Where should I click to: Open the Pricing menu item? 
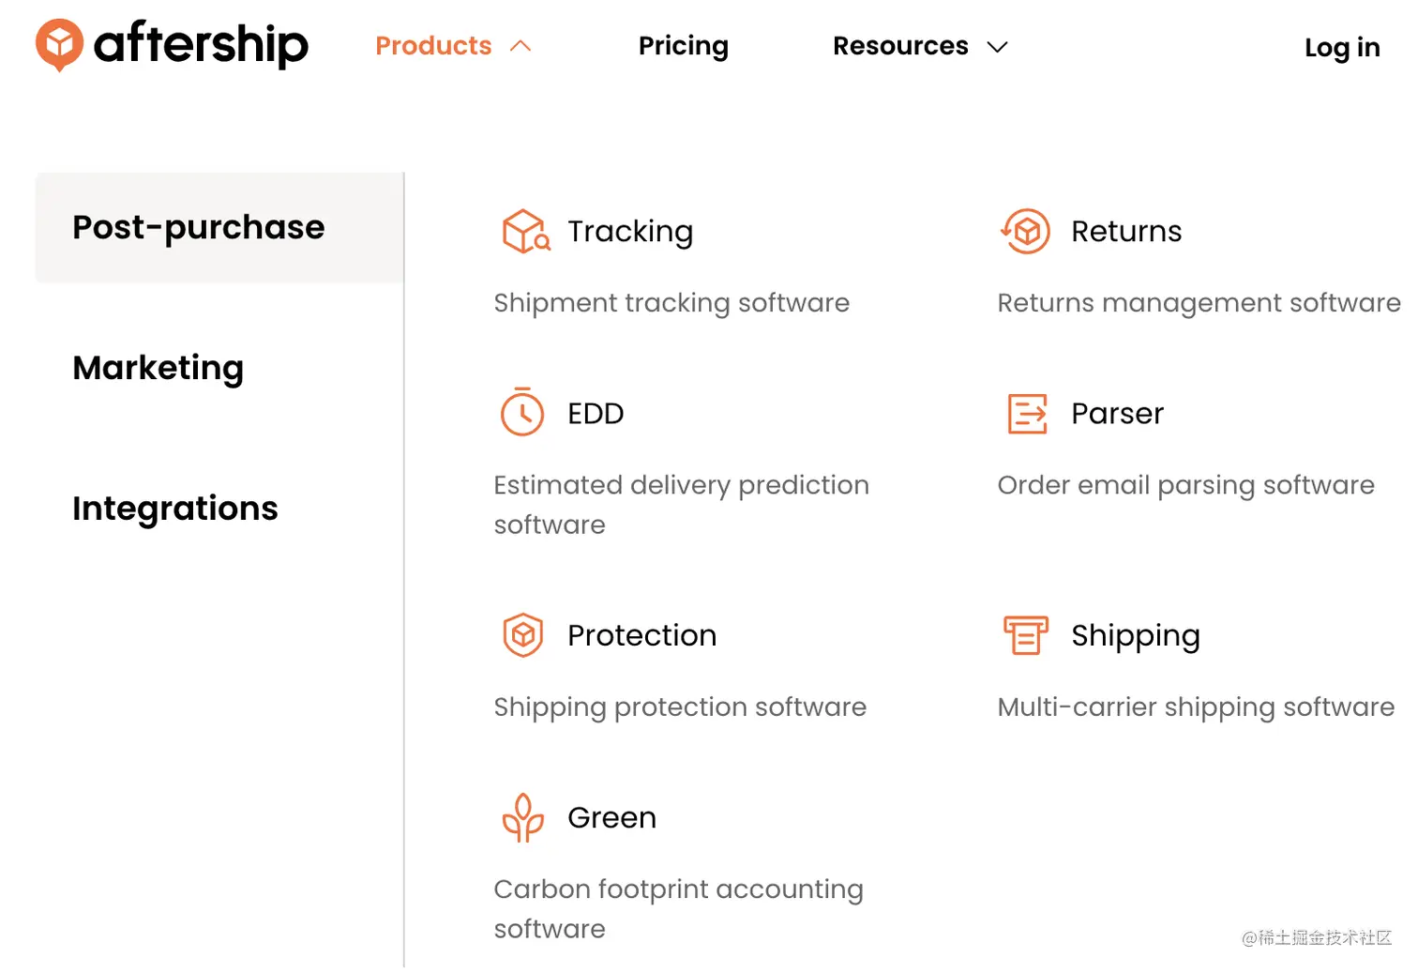coord(683,46)
